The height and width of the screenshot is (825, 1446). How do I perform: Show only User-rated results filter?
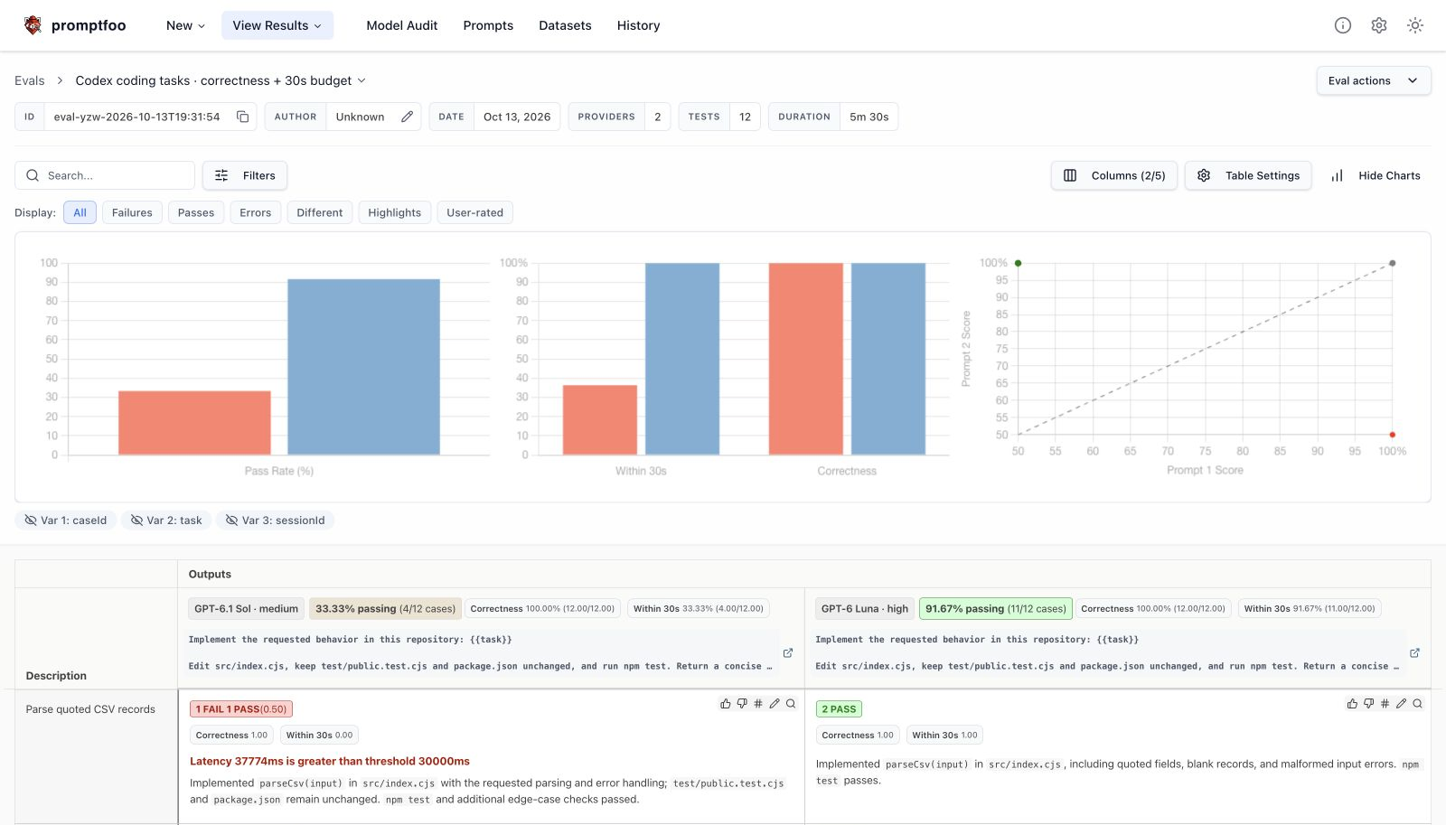click(x=474, y=212)
